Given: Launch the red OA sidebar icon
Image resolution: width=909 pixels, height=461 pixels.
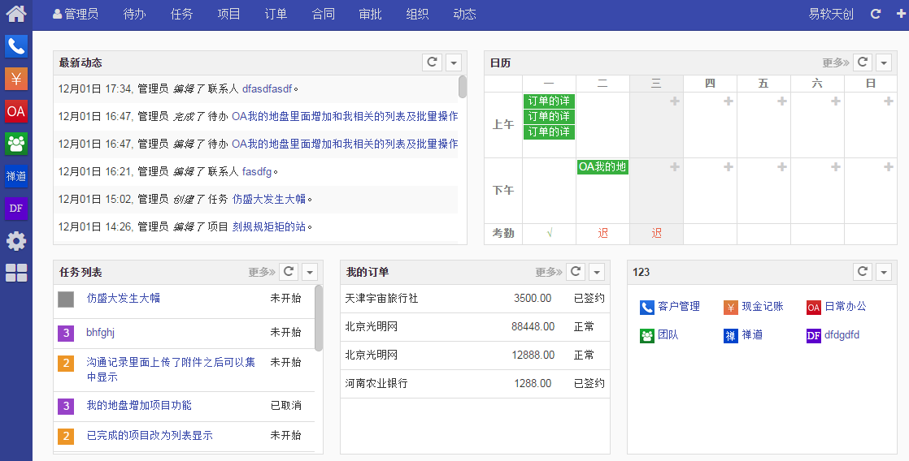Looking at the screenshot, I should coord(16,111).
